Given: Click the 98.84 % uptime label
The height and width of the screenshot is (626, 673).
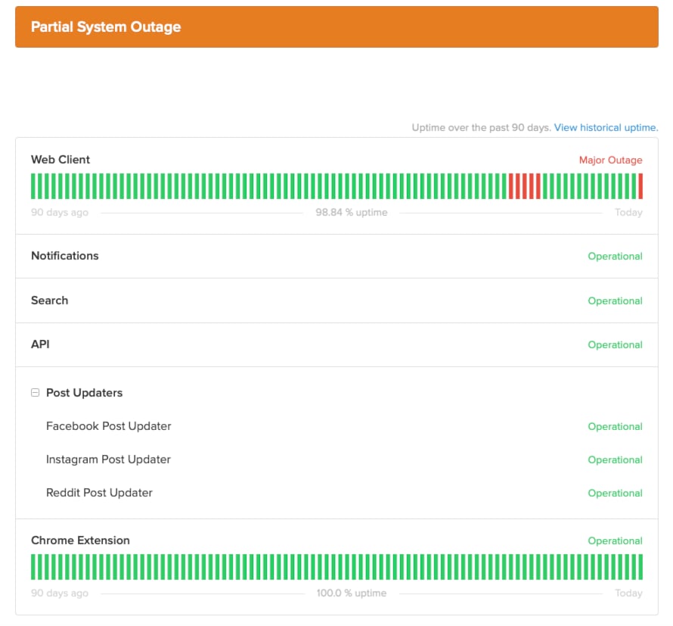Looking at the screenshot, I should pyautogui.click(x=351, y=212).
